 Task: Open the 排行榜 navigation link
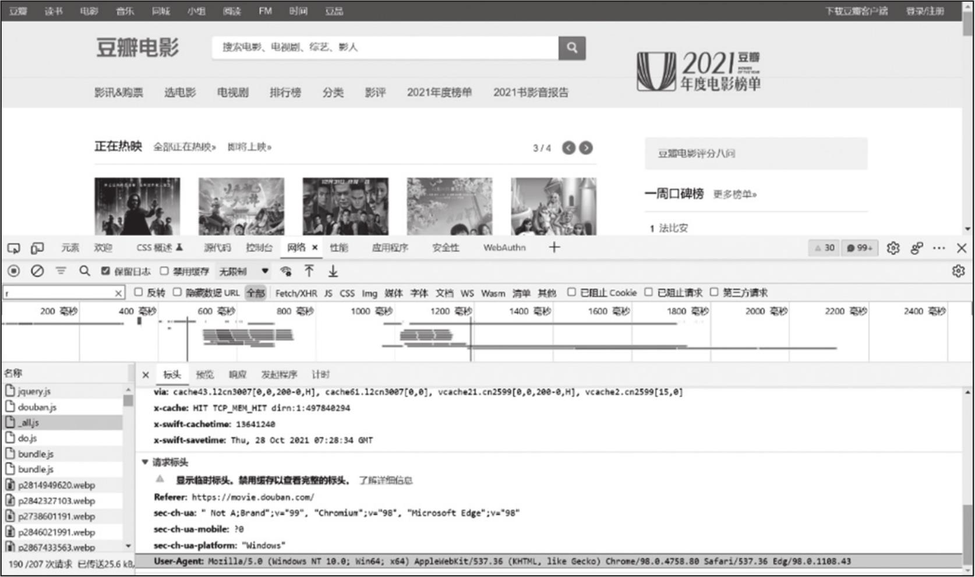[285, 92]
